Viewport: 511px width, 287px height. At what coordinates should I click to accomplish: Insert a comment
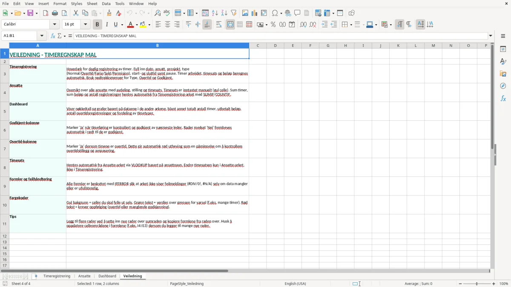click(297, 13)
